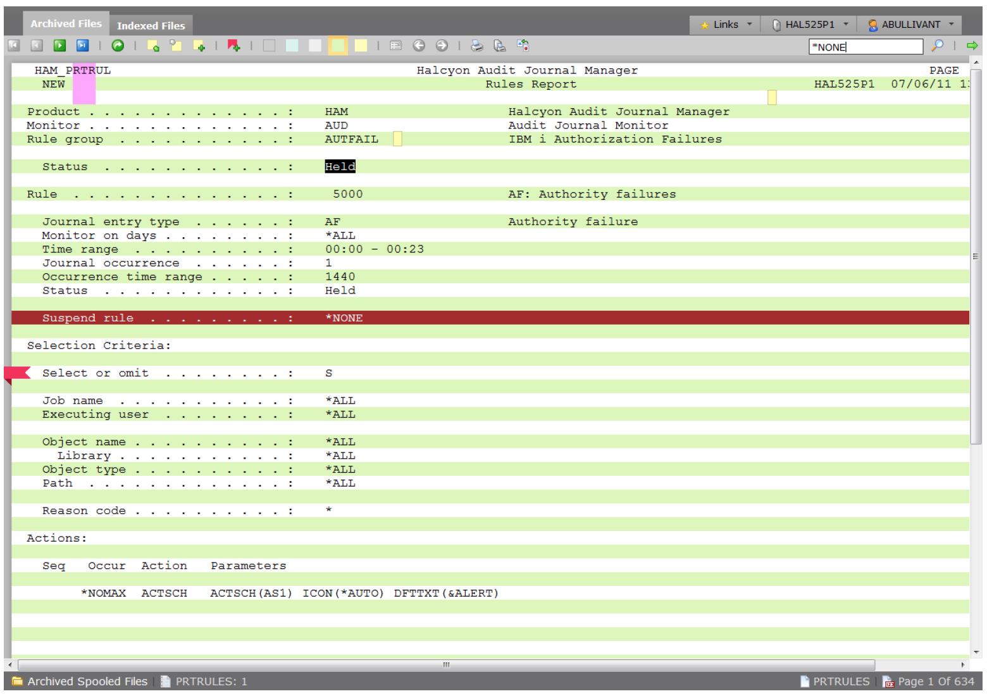Image resolution: width=987 pixels, height=696 pixels.
Task: Click the gray back arrow icon
Action: 419,46
